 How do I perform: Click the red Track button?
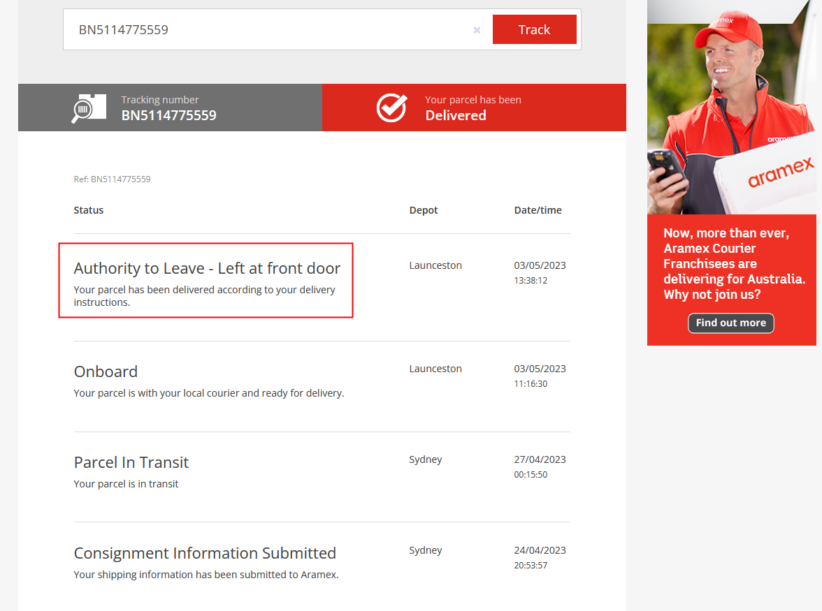coord(534,29)
